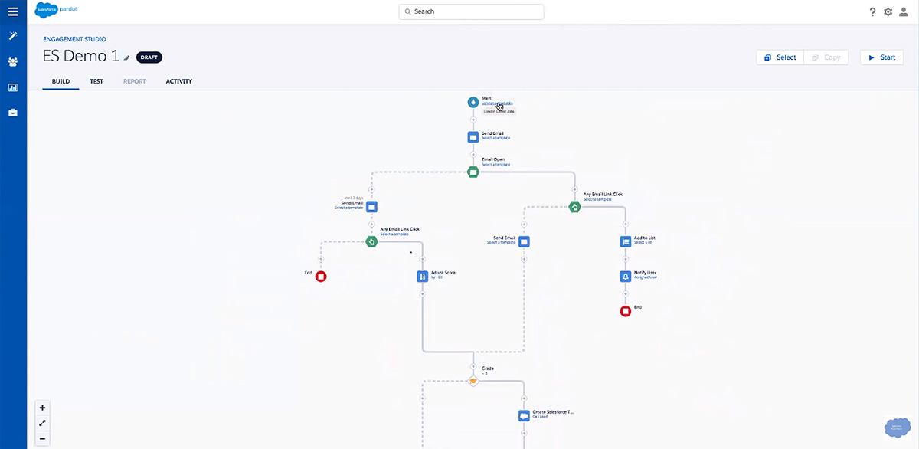Open the hamburger navigation menu
919x449 pixels.
tap(13, 11)
